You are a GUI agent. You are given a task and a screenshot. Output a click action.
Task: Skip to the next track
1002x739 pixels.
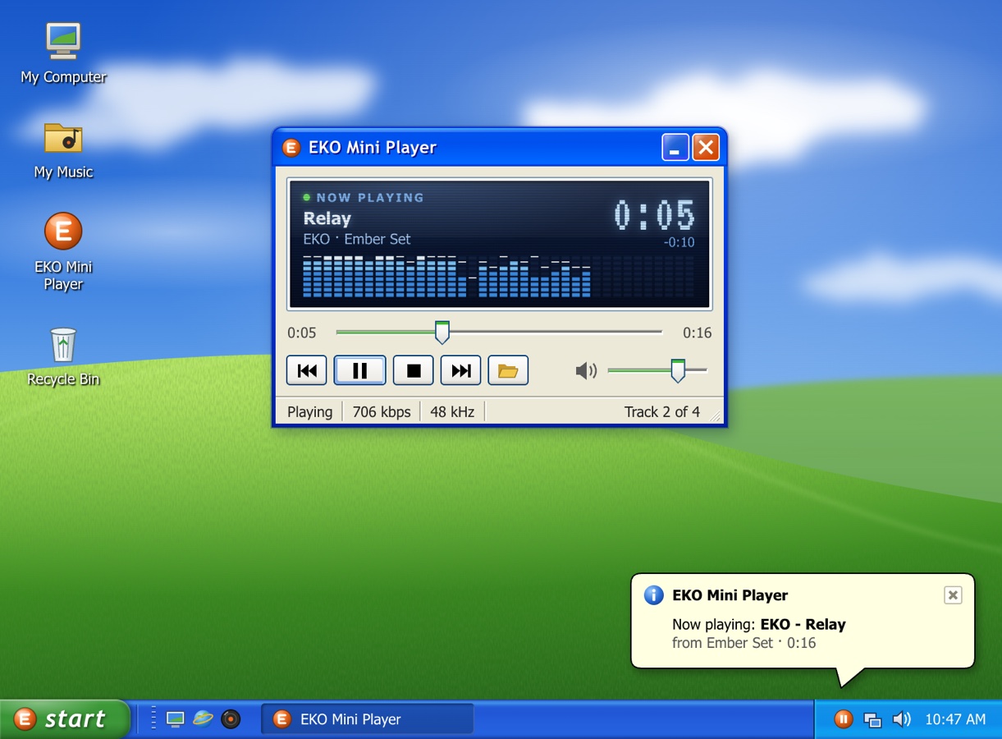[461, 371]
